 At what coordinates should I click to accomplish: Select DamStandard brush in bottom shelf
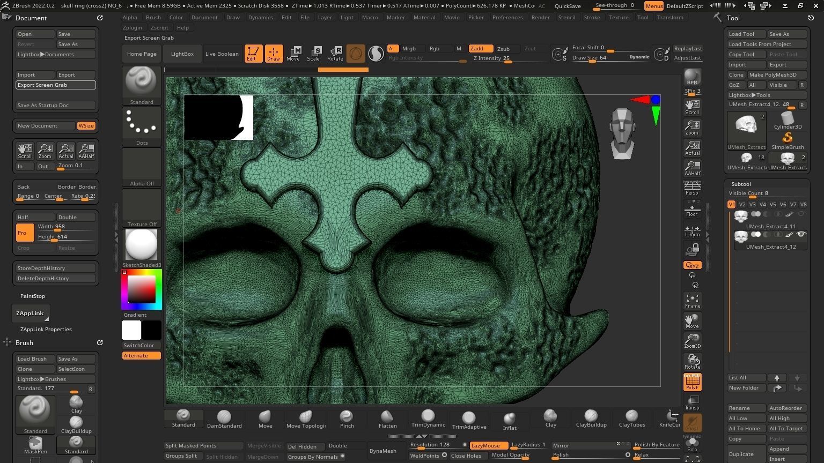pyautogui.click(x=224, y=419)
